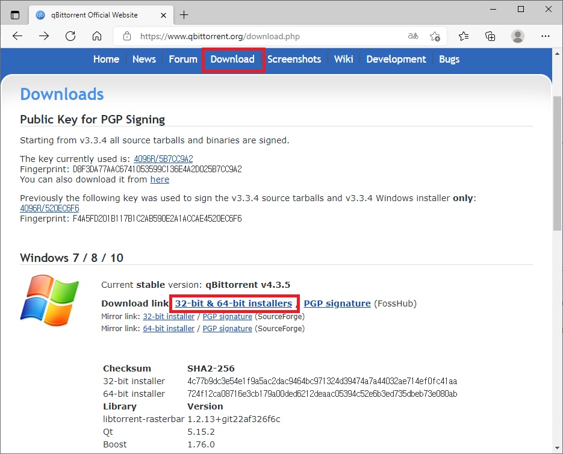Image resolution: width=563 pixels, height=454 pixels.
Task: Click the 32-bit & 64-bit installers link
Action: click(234, 303)
